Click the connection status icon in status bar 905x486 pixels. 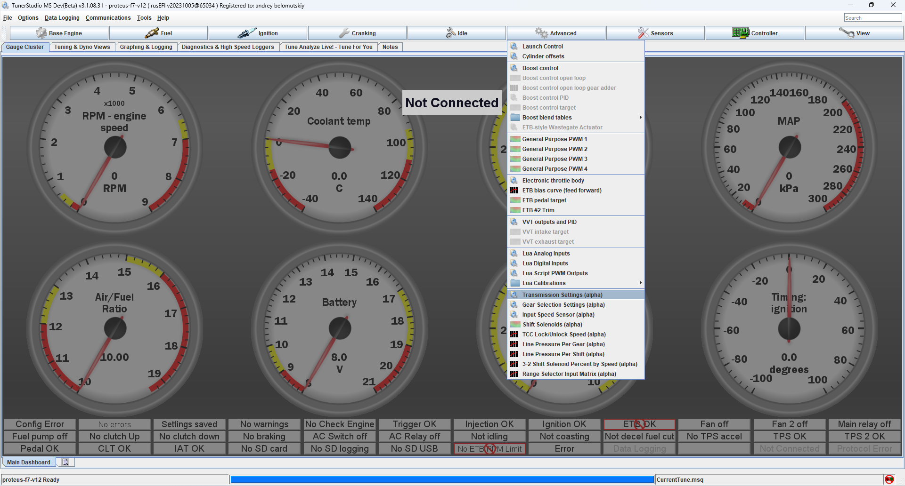pos(889,479)
